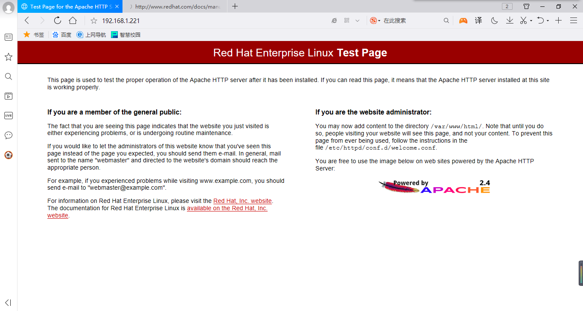This screenshot has width=583, height=311.
Task: Show the page QR code
Action: [x=347, y=21]
